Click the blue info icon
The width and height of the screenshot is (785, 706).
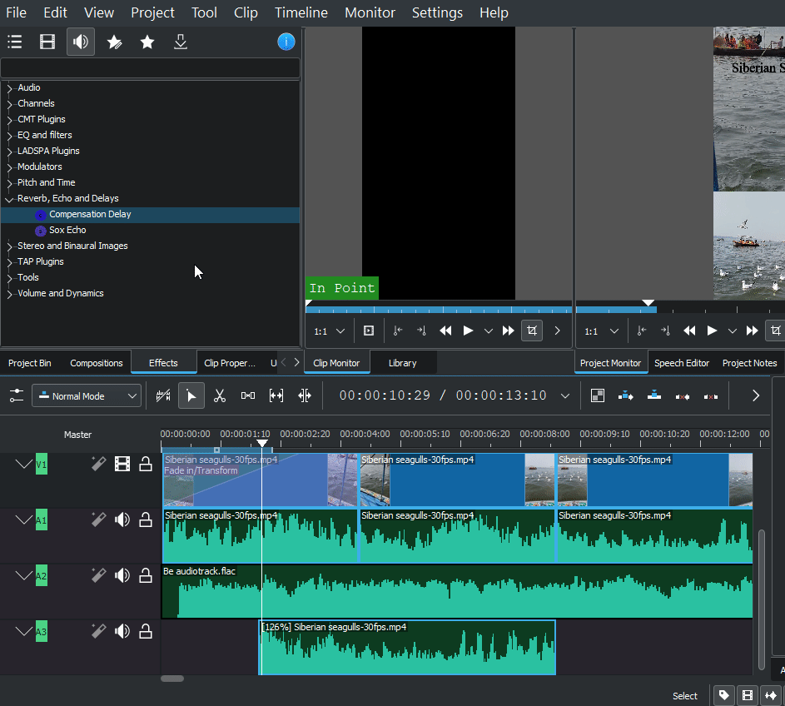tap(286, 42)
